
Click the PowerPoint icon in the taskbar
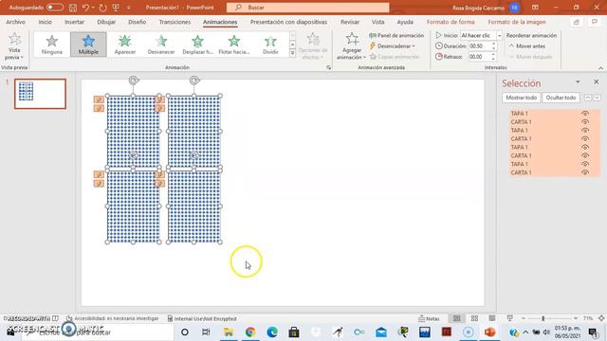point(489,332)
